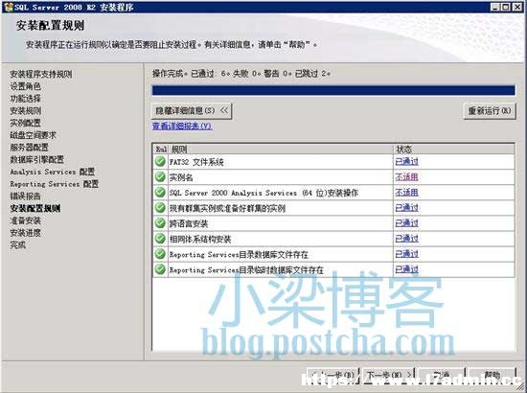Screen dimensions: 527x393
Task: Collapse details with 隐藏详细信息 button
Action: (192, 110)
